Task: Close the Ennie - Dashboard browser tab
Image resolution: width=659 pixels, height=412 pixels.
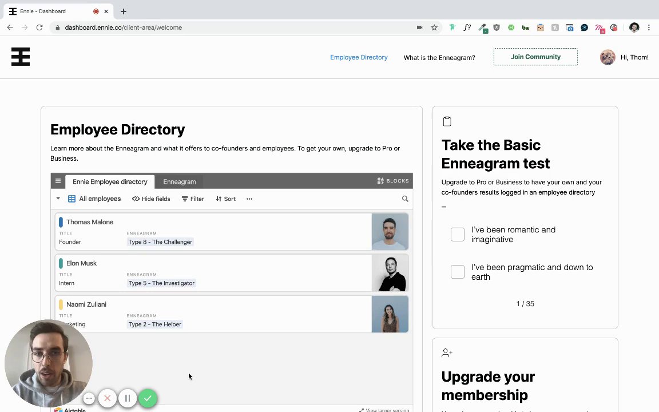Action: [106, 11]
